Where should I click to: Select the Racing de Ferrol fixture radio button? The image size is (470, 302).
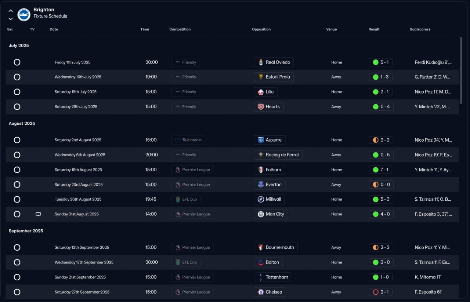click(17, 155)
